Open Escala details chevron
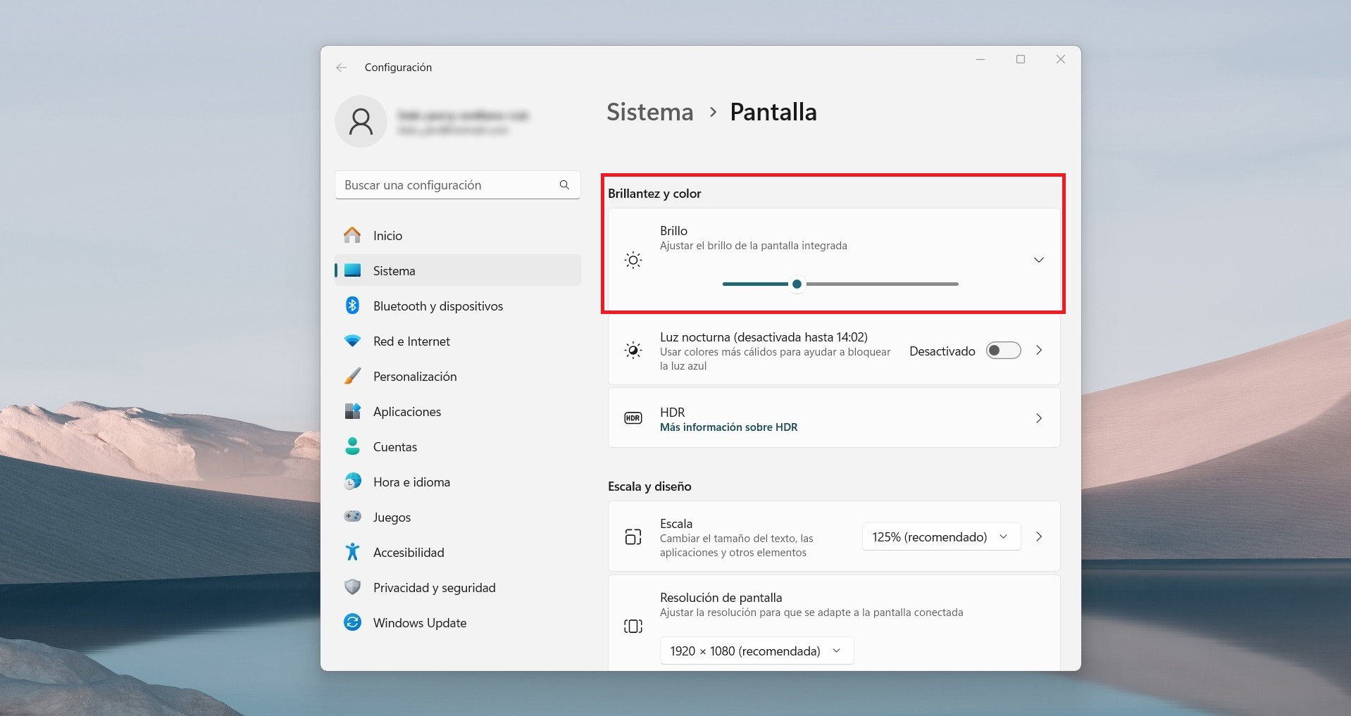 pyautogui.click(x=1038, y=536)
